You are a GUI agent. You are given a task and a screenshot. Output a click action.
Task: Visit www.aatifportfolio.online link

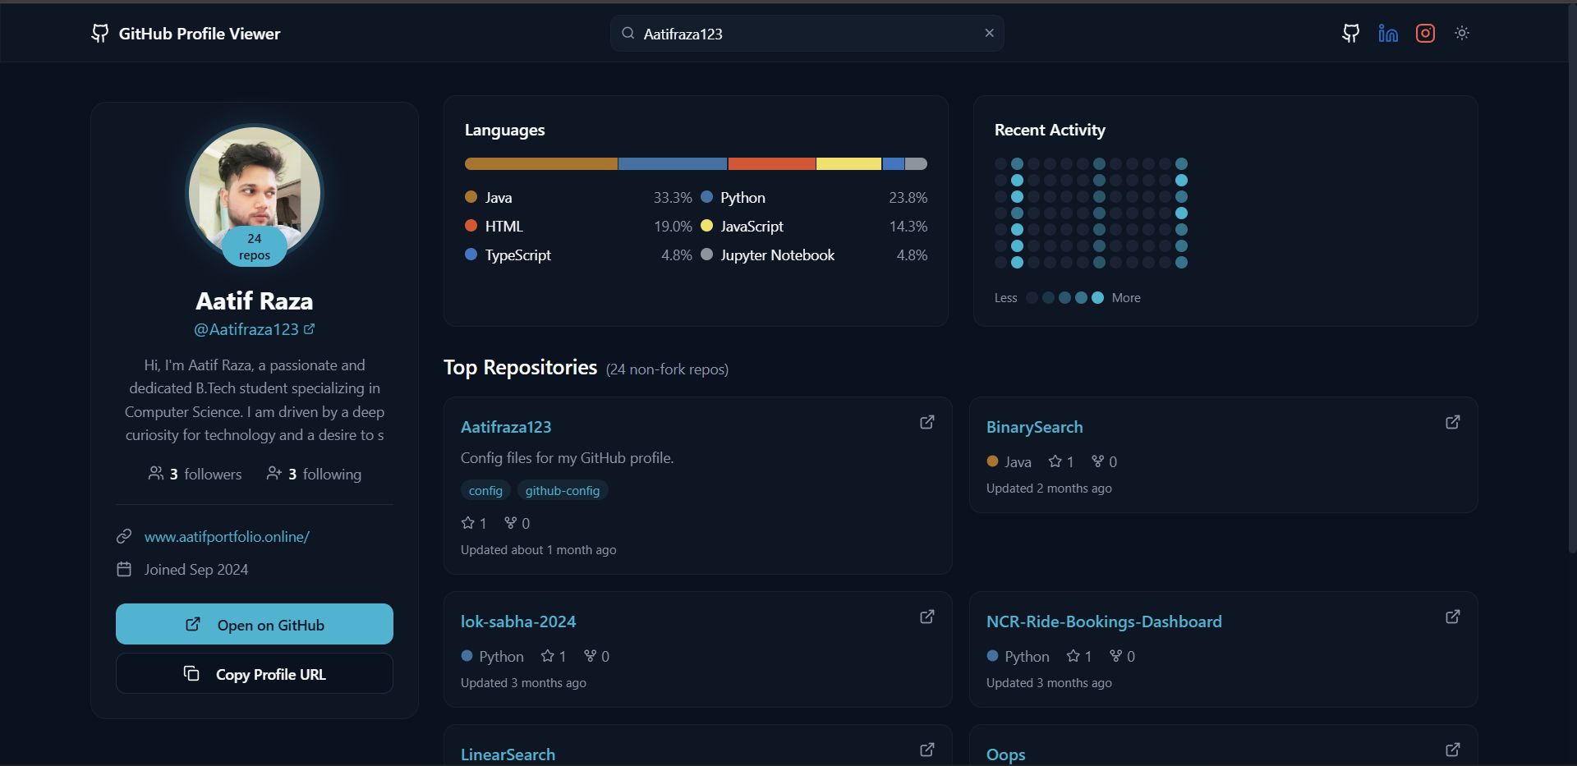pyautogui.click(x=227, y=536)
